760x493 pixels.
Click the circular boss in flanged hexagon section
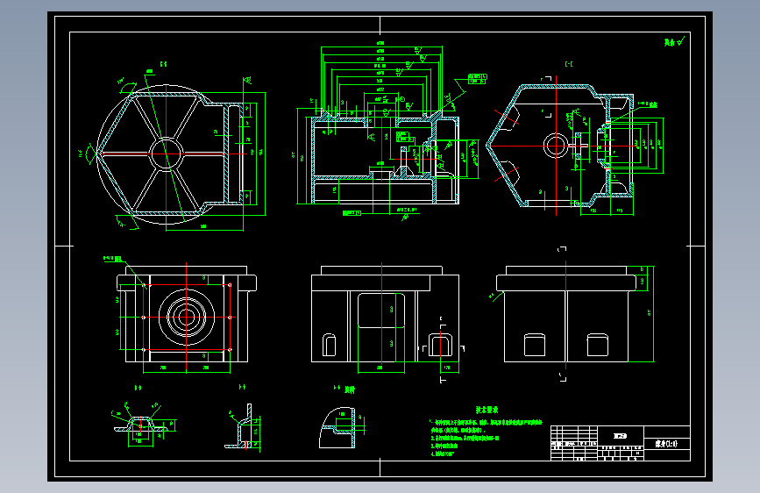[556, 145]
